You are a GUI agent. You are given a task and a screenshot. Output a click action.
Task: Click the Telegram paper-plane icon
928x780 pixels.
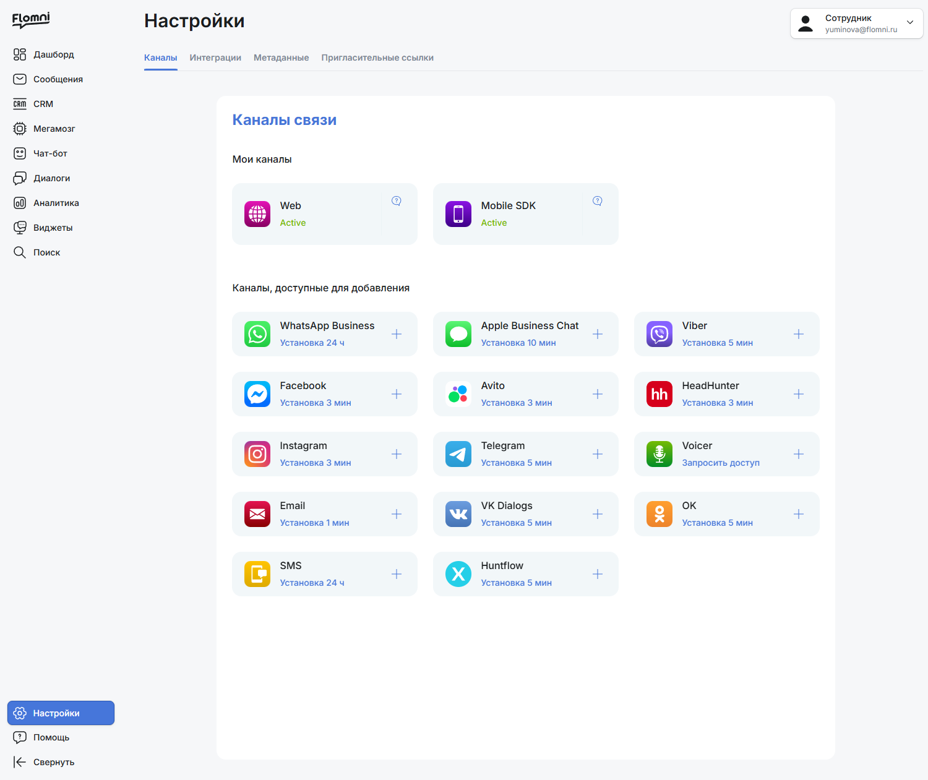[458, 454]
